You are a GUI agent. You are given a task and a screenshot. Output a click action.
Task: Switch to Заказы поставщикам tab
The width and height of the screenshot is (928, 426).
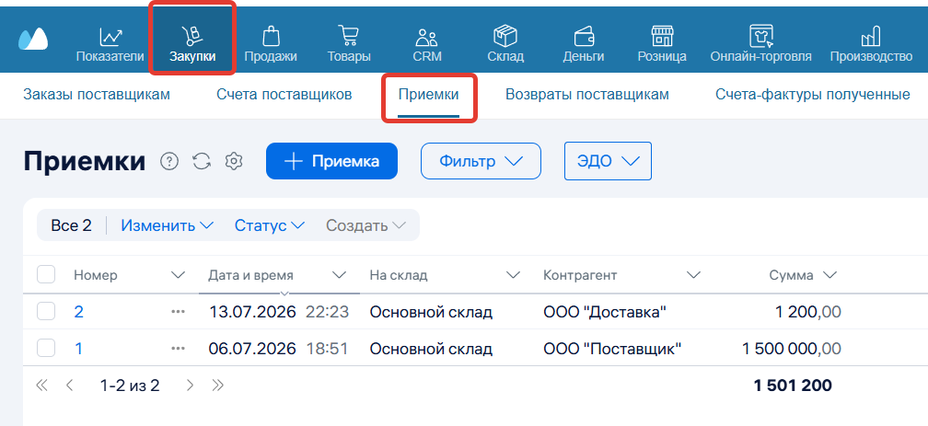tap(97, 95)
